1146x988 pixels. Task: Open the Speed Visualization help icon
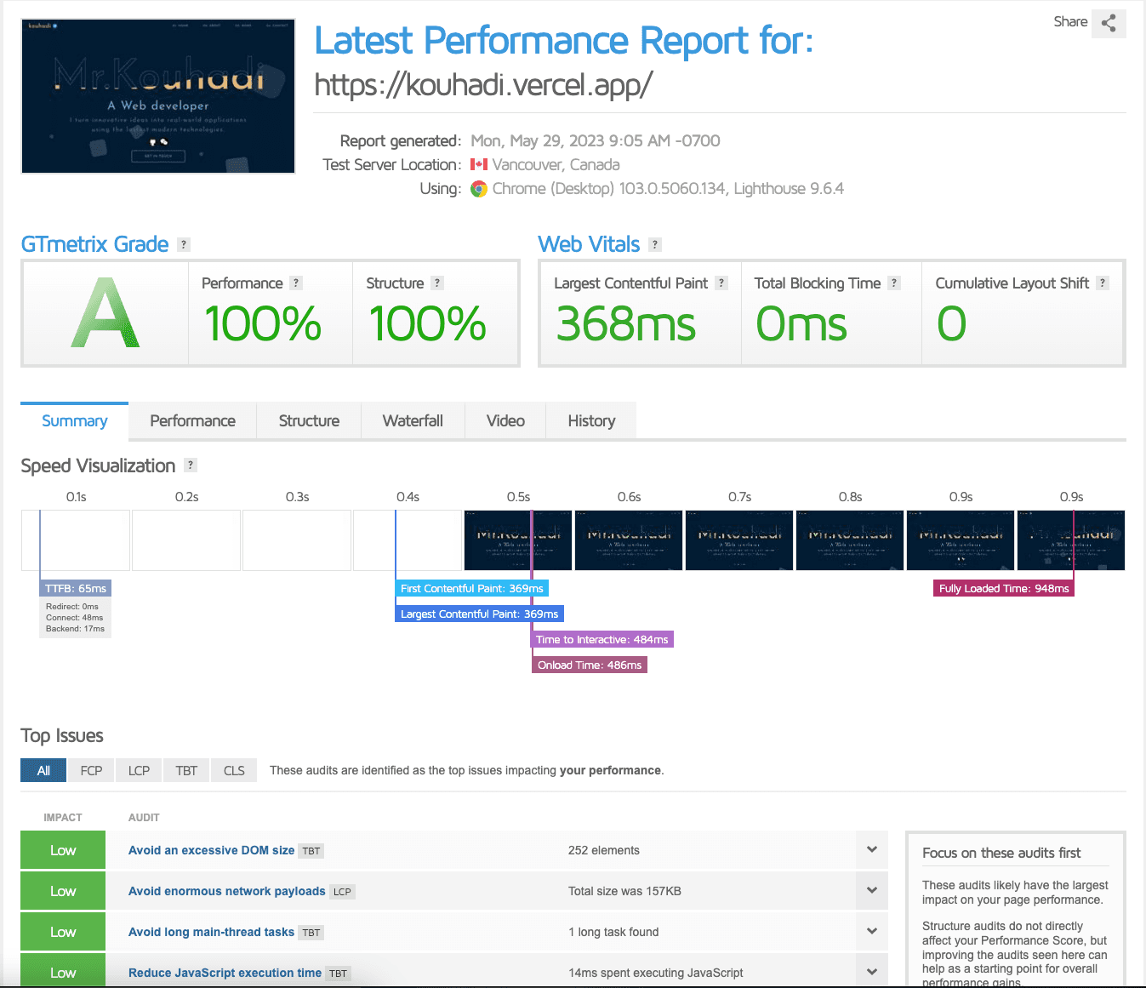pyautogui.click(x=191, y=465)
